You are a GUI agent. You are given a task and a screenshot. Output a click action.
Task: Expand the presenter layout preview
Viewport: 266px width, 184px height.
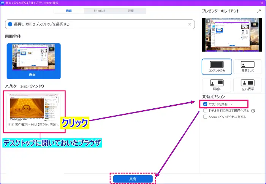[259, 11]
